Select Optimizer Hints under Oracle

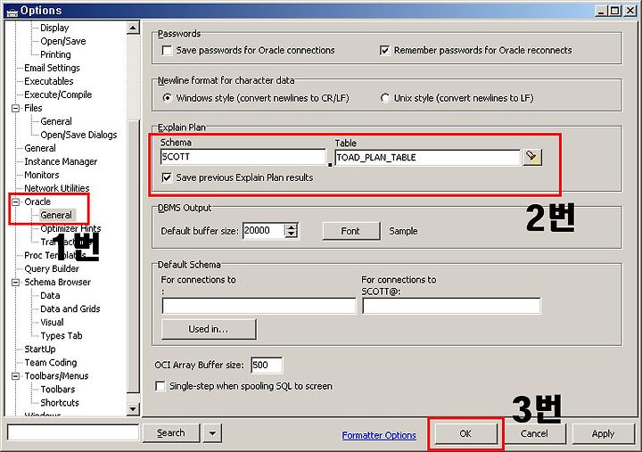70,228
